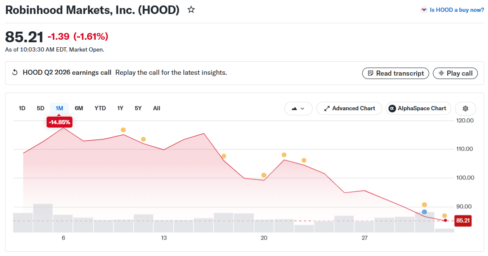The height and width of the screenshot is (256, 488).
Task: Open the chart type dropdown
Action: click(x=298, y=109)
